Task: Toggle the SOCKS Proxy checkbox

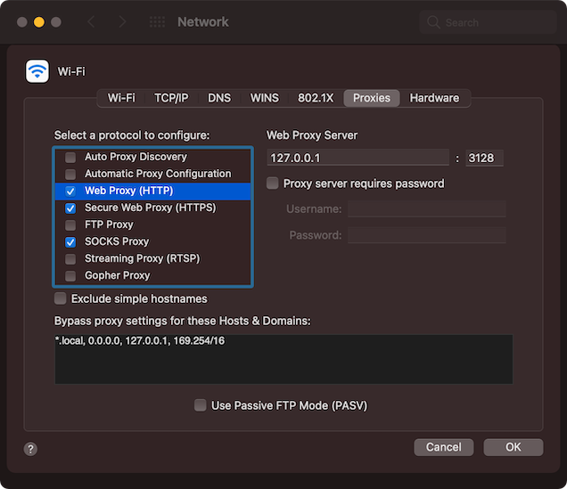Action: [70, 241]
